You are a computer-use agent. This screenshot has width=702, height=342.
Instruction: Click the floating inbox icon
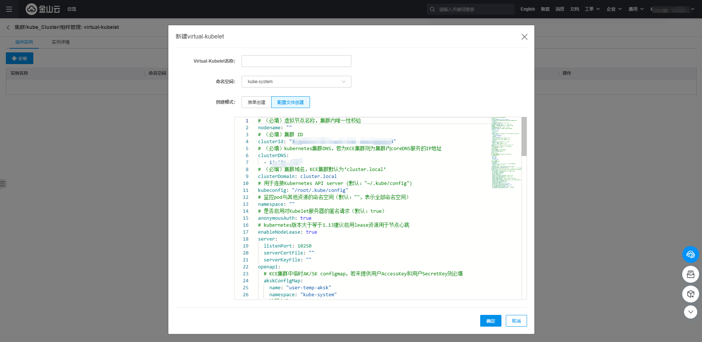(x=690, y=274)
